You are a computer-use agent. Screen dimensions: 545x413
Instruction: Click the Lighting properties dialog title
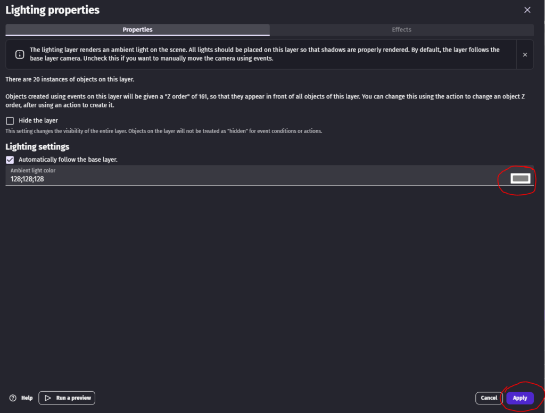(53, 10)
